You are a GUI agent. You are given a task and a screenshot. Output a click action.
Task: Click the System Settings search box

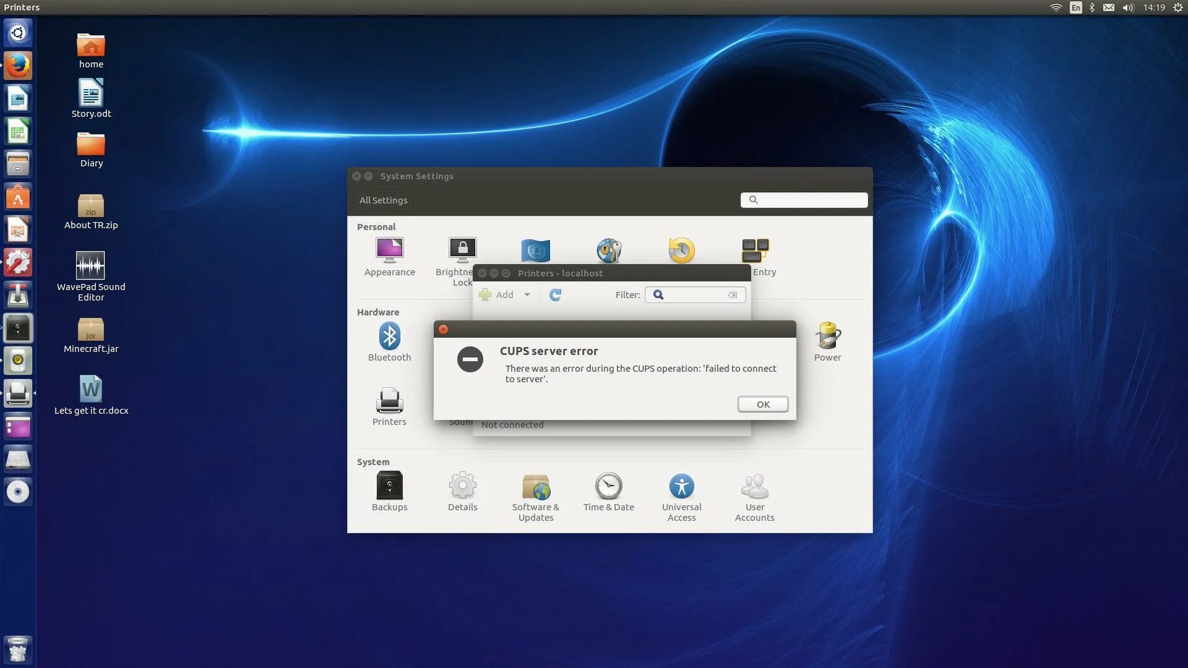(x=807, y=199)
